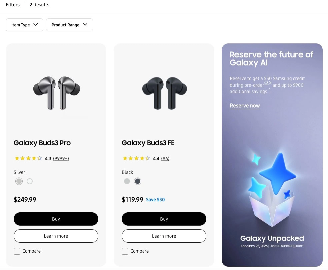Click Buy for Galaxy Buds3 Pro
Image resolution: width=328 pixels, height=270 pixels.
click(x=56, y=219)
